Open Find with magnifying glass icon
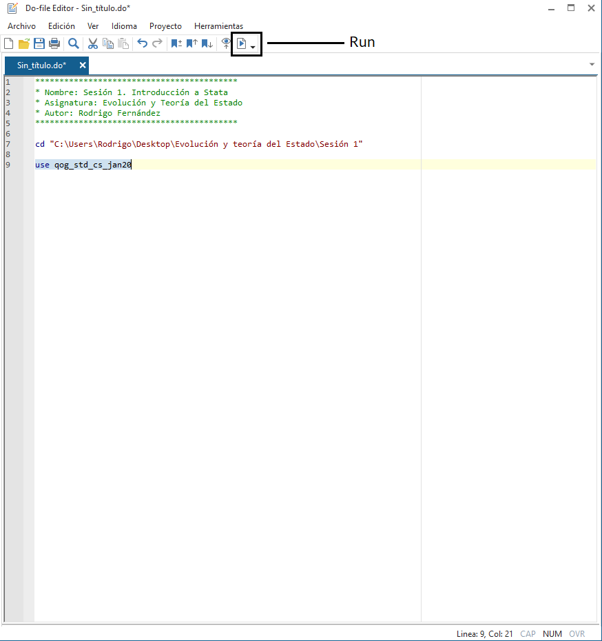 74,44
